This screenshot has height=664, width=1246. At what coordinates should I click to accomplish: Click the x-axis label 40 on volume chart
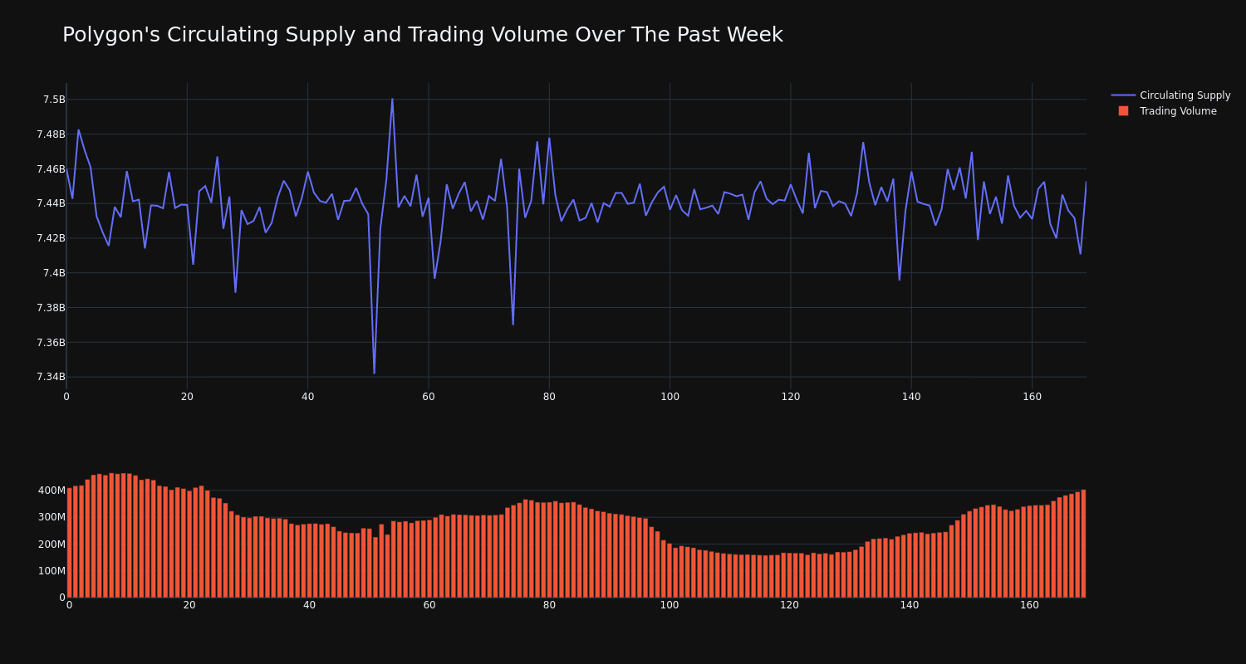[x=309, y=605]
